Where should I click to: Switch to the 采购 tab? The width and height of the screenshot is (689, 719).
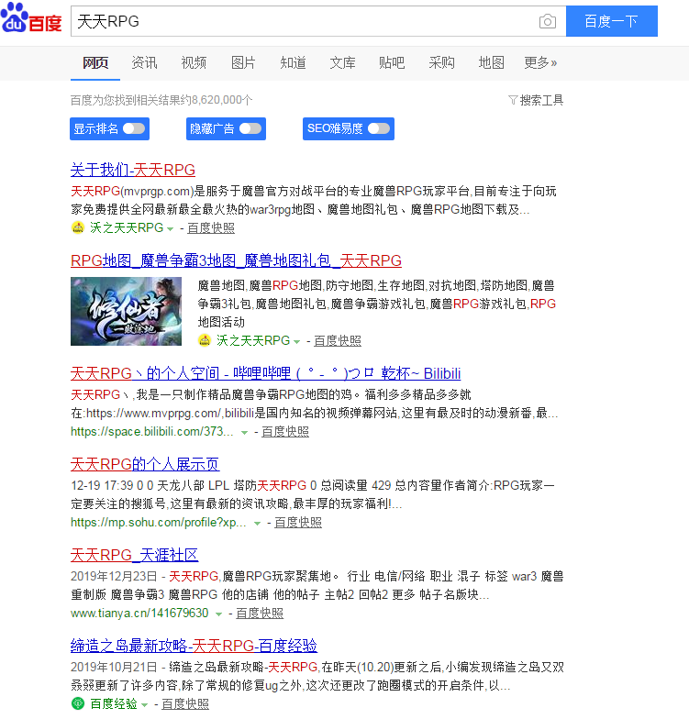[442, 62]
